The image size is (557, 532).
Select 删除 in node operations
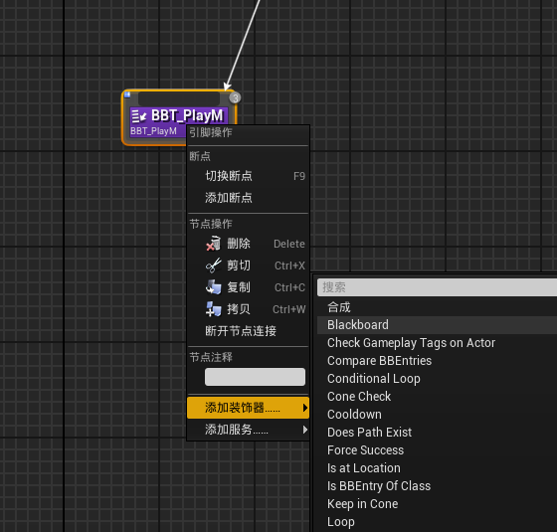(x=248, y=244)
